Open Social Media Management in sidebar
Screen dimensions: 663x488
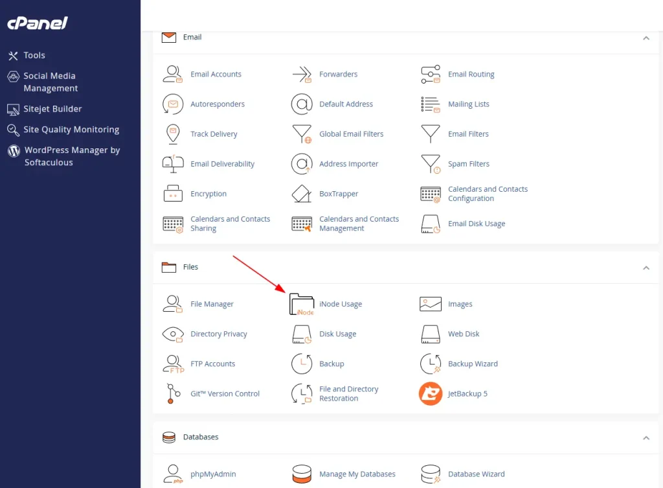(42, 82)
